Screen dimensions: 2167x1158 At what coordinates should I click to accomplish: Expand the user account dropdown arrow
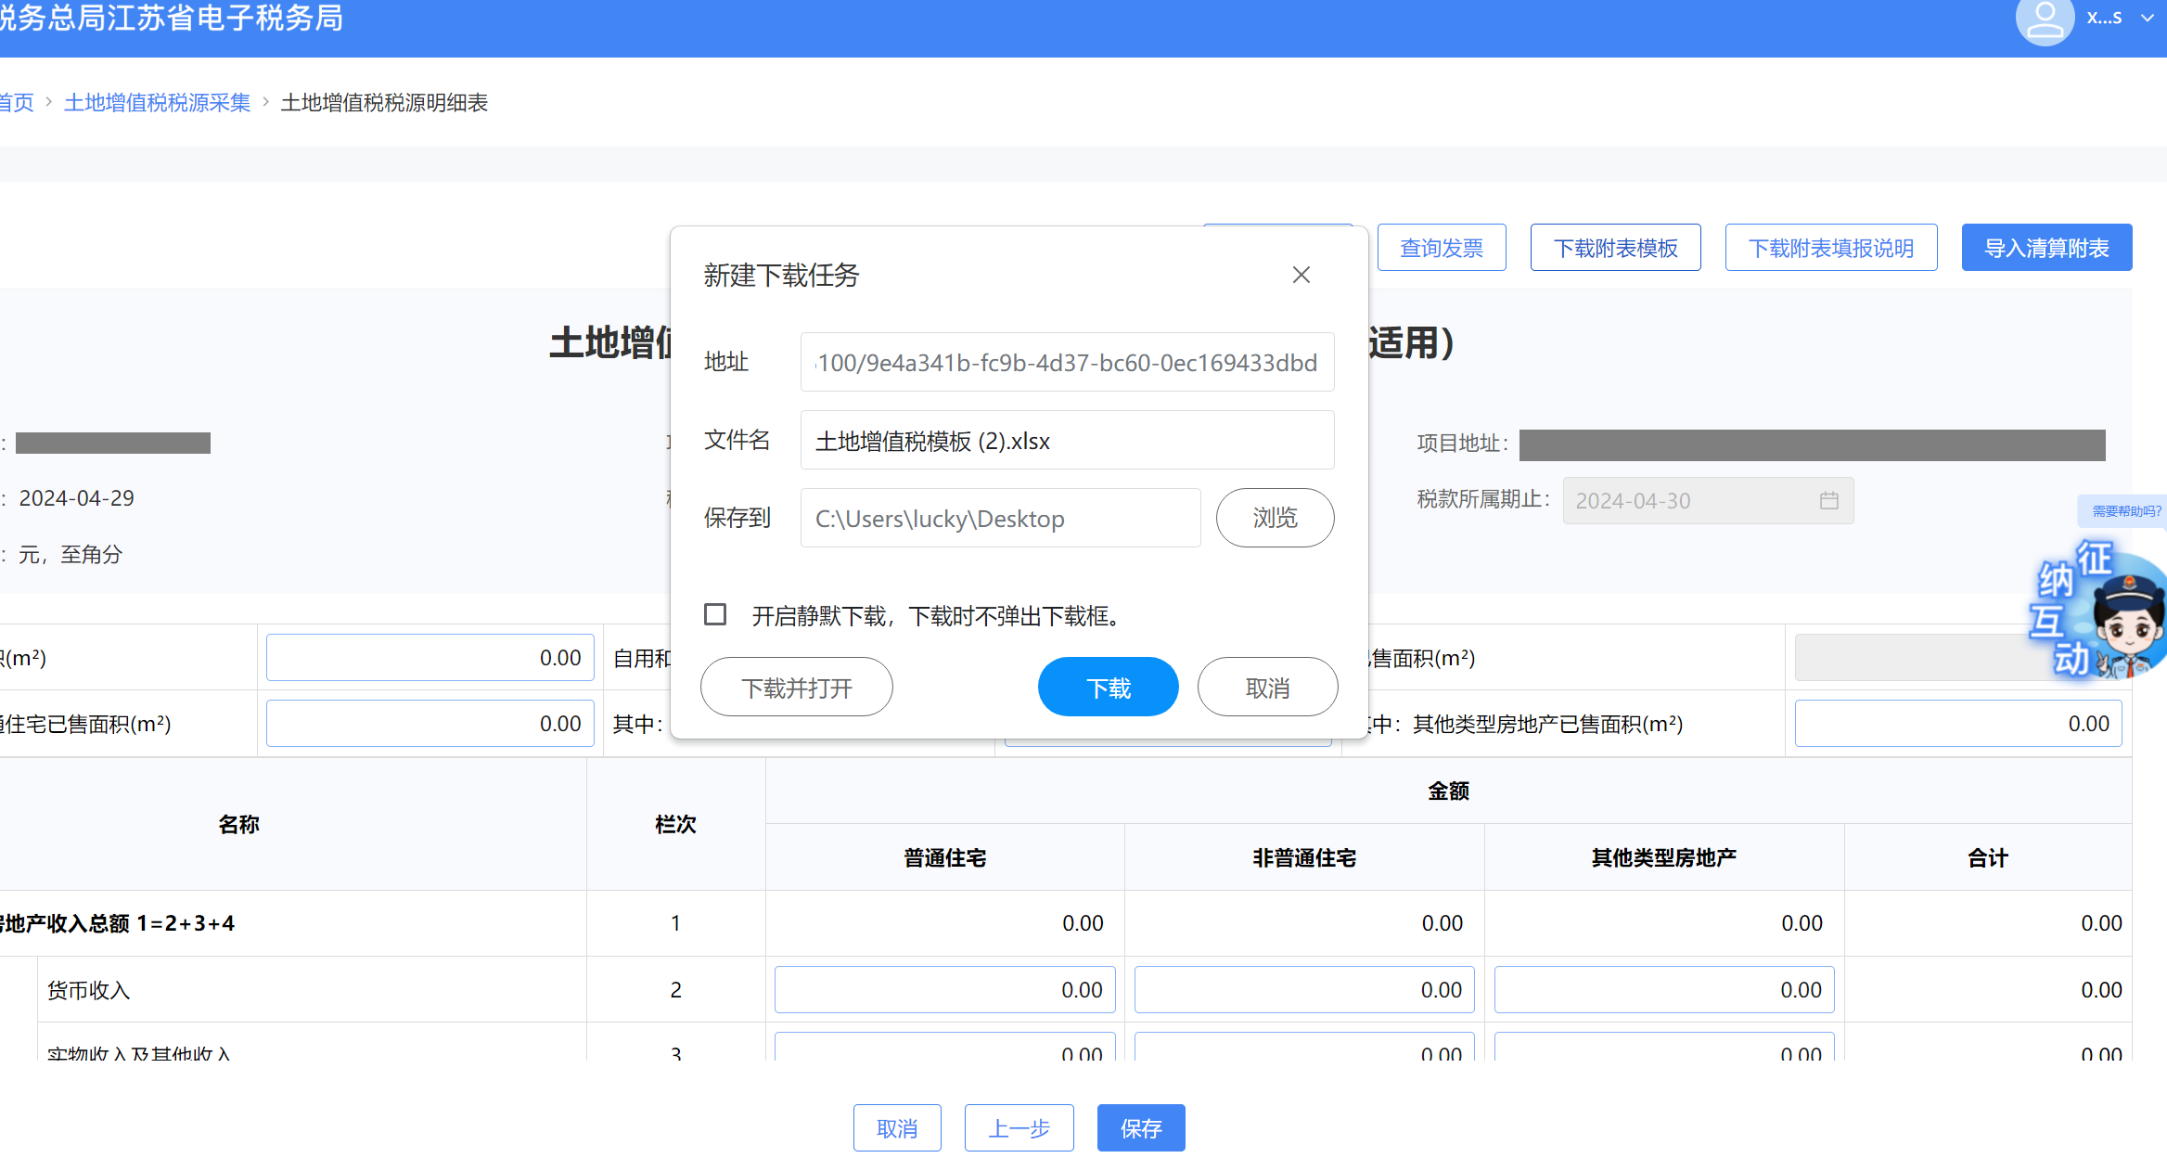pos(2147,18)
